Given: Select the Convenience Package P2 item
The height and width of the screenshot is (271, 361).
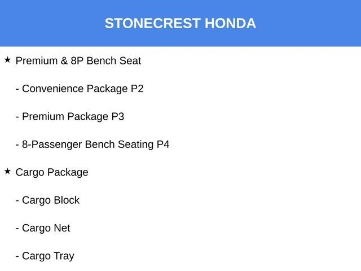Looking at the screenshot, I should (x=80, y=89).
